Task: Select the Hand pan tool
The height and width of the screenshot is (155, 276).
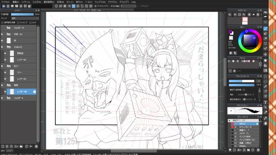Action: tap(266, 123)
